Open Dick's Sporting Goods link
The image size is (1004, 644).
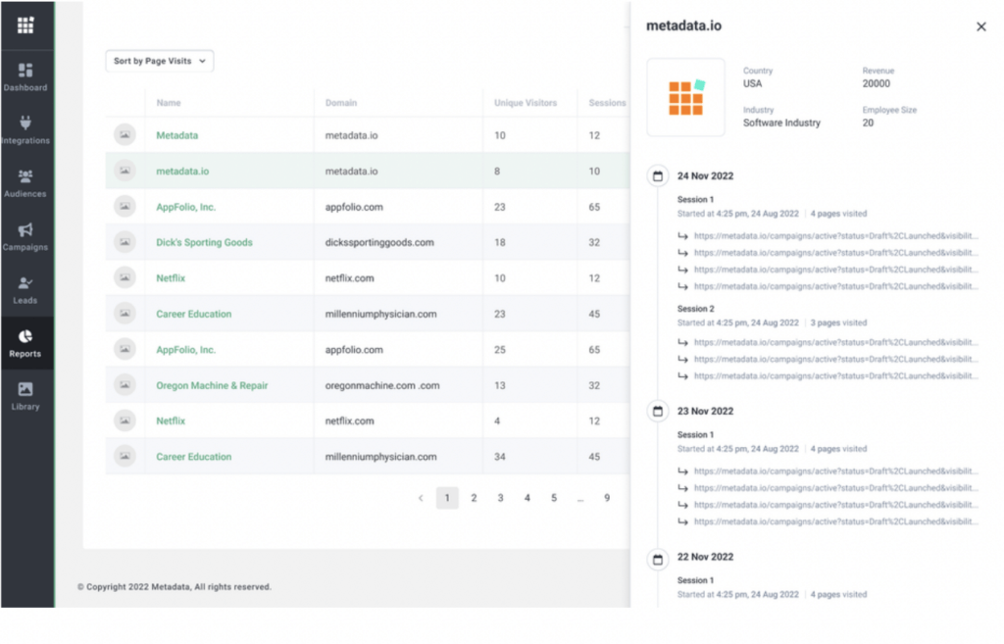tap(204, 242)
